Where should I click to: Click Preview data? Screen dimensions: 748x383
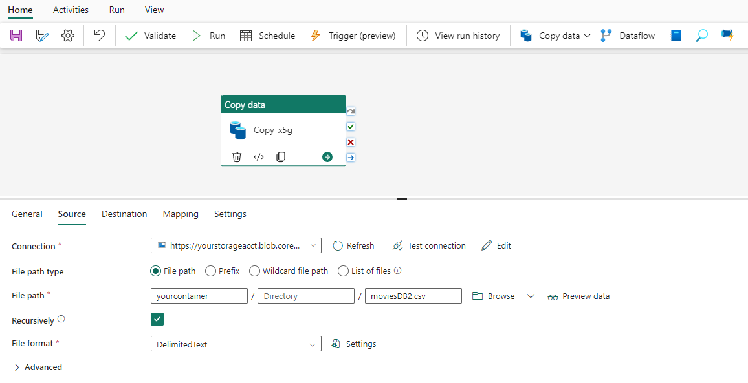coord(578,296)
